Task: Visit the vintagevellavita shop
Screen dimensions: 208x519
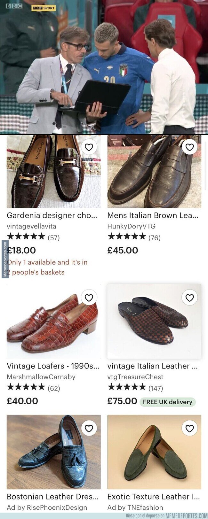Action: point(31,226)
